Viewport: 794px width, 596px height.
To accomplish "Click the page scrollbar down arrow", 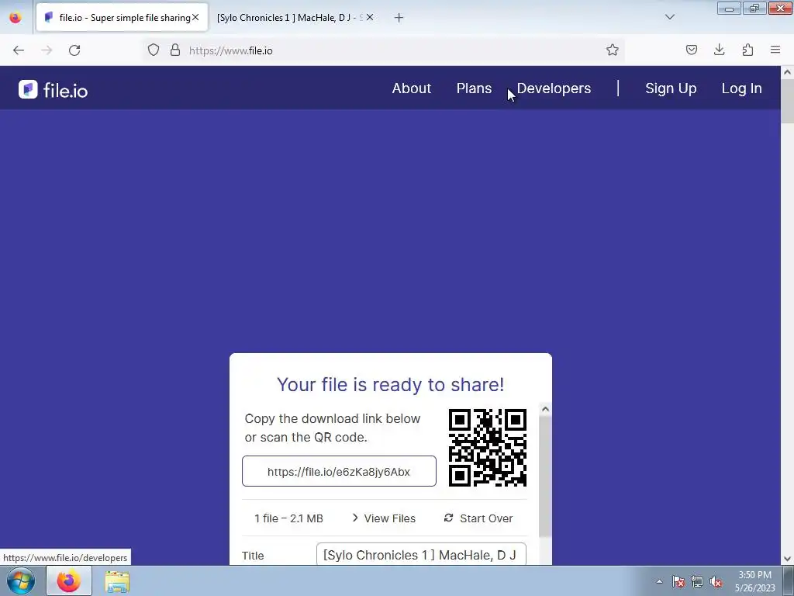I will 788,559.
